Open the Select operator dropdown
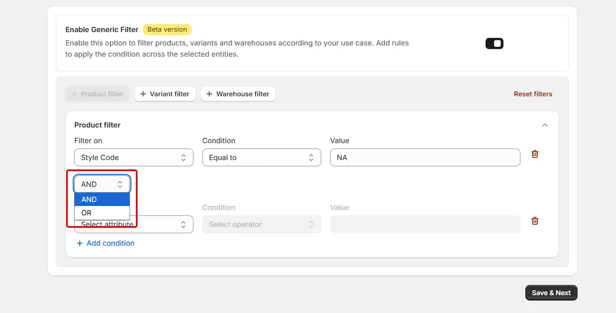616x313 pixels. click(262, 224)
